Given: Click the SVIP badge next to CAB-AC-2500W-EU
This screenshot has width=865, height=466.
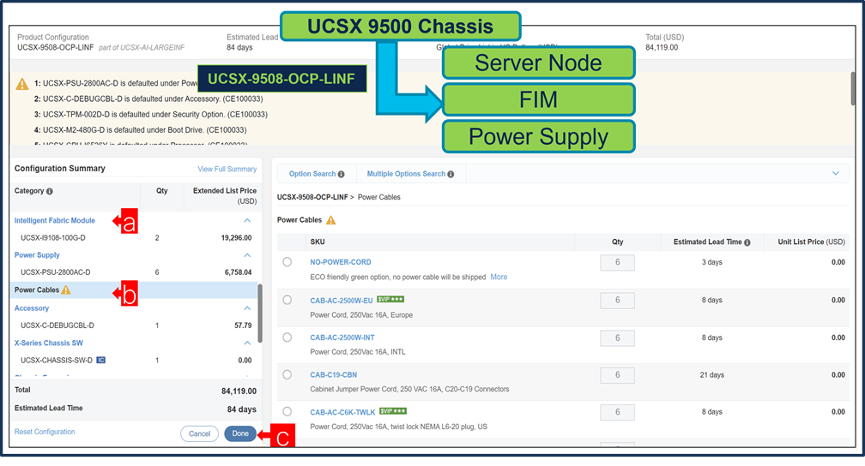Looking at the screenshot, I should 390,299.
